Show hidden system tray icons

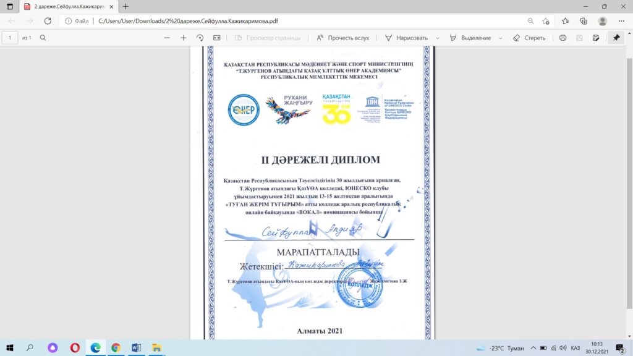533,348
